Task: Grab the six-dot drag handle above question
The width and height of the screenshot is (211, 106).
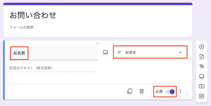Action: tap(98, 43)
